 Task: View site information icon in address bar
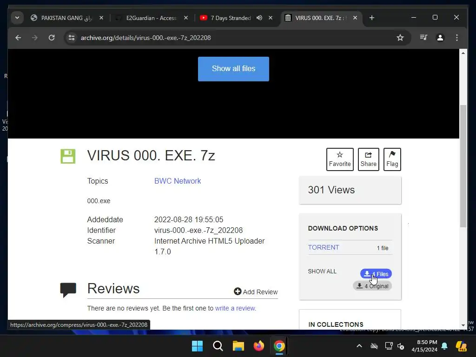(x=72, y=38)
